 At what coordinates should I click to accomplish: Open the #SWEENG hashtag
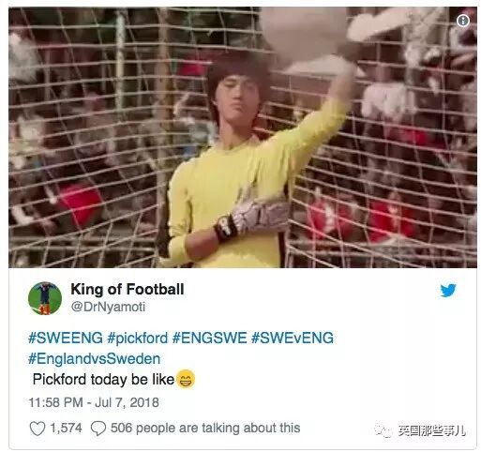[x=66, y=338]
